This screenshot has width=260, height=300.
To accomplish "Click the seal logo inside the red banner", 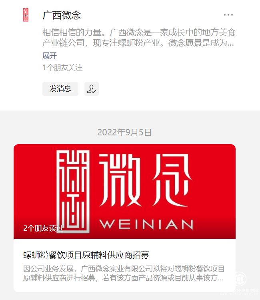I will tap(73, 191).
